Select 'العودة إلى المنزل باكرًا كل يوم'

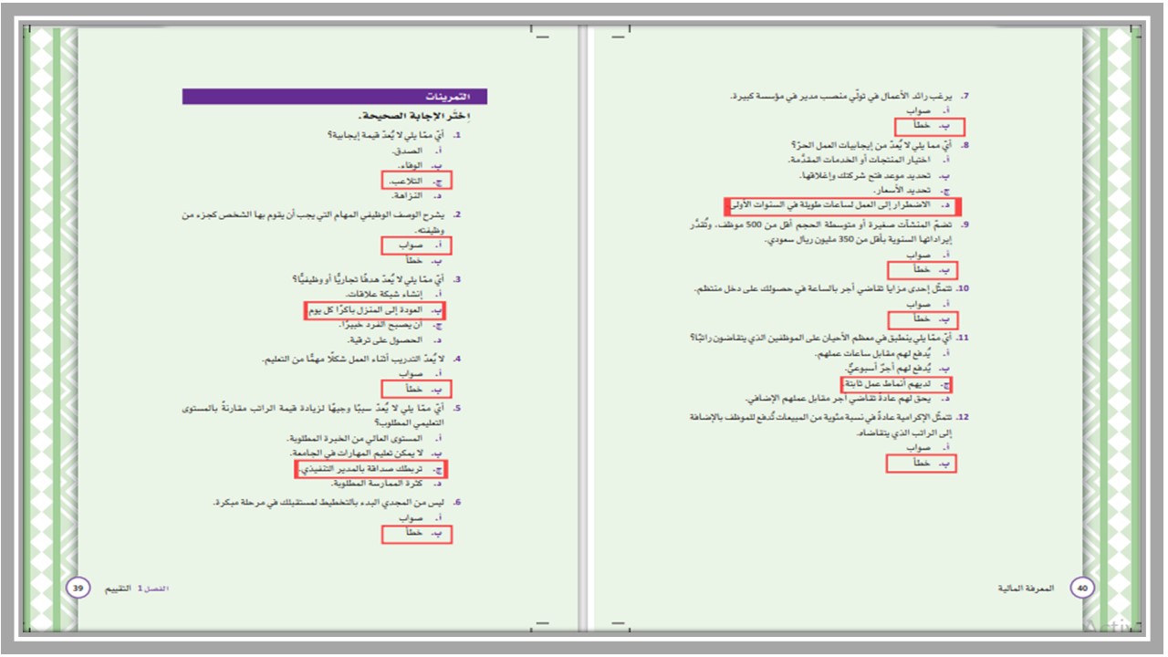point(373,311)
